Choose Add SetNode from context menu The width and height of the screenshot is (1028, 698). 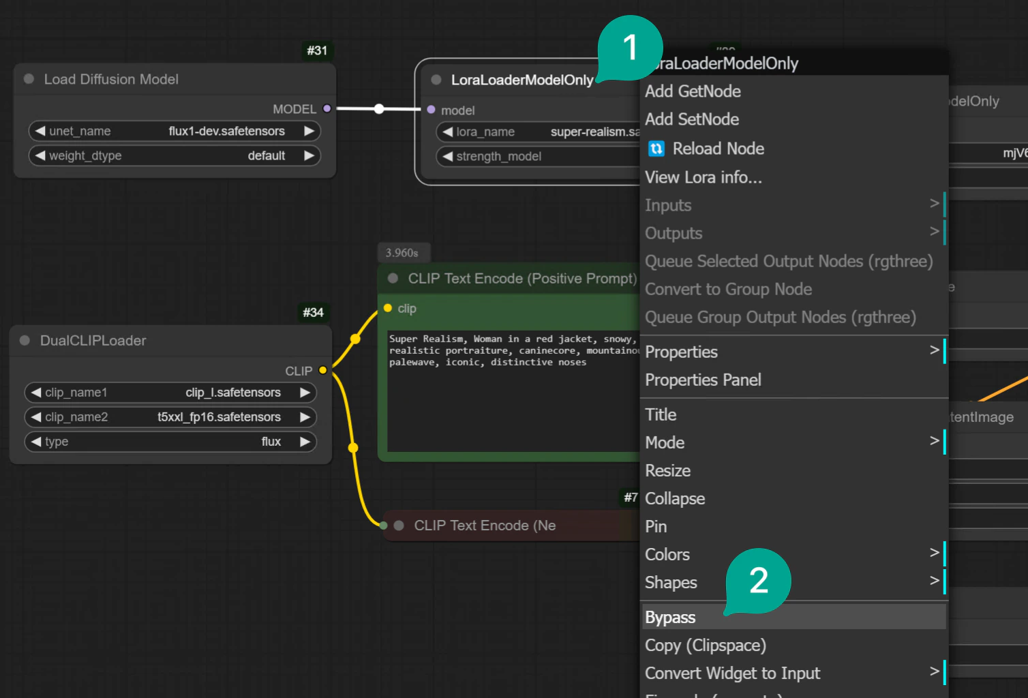794,119
